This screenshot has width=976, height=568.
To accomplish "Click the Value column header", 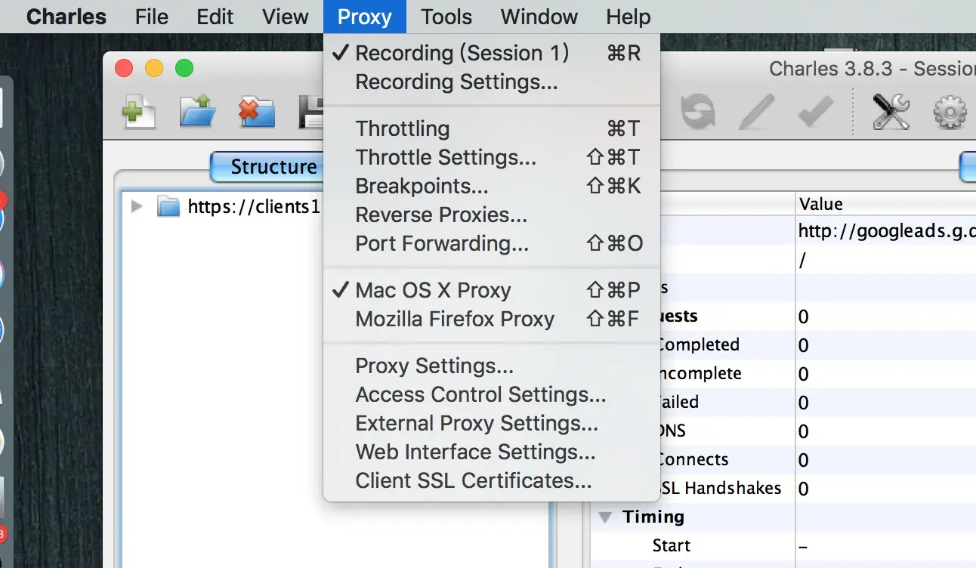I will pyautogui.click(x=885, y=204).
